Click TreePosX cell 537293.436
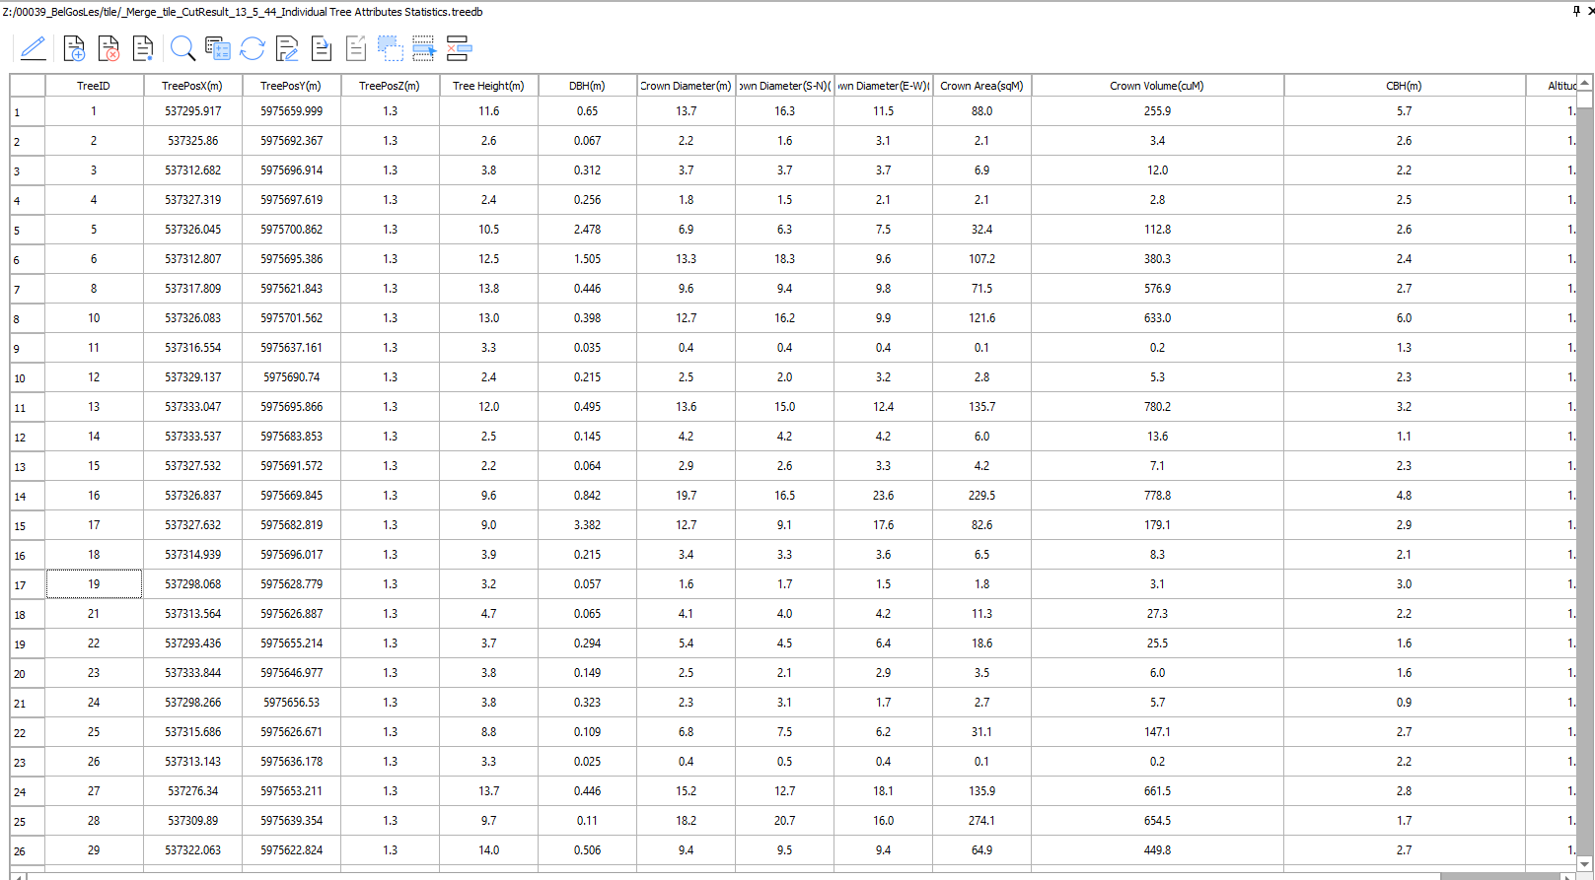 [x=192, y=643]
